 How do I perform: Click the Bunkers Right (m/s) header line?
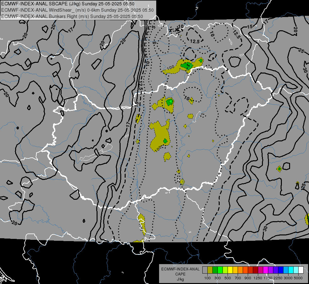point(72,16)
